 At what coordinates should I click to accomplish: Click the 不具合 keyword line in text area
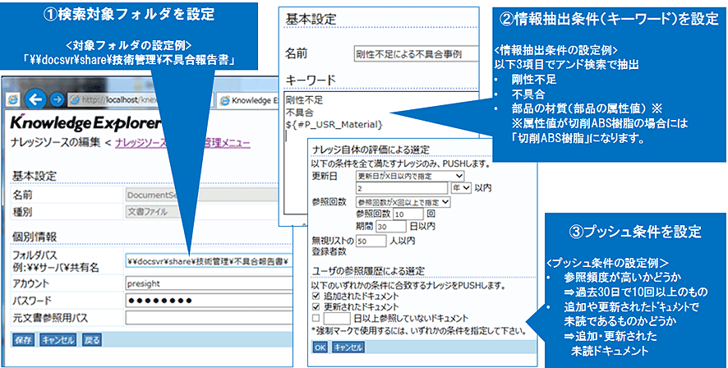(299, 112)
